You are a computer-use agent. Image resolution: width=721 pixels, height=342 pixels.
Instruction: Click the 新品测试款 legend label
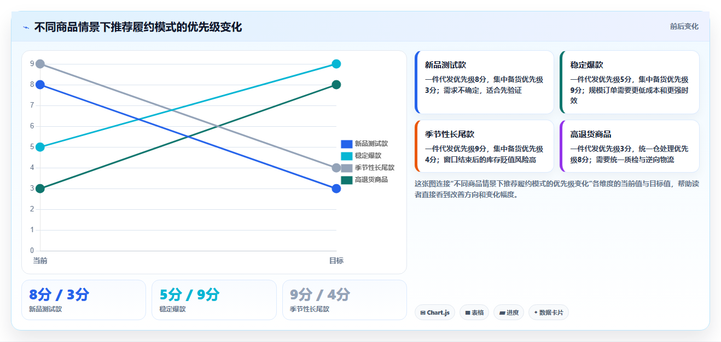(371, 144)
